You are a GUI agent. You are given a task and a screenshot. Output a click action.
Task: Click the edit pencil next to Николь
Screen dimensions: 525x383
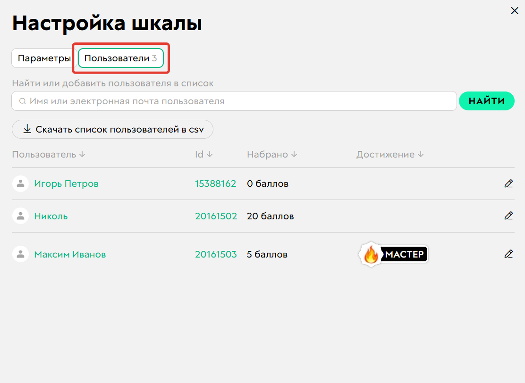pos(508,216)
